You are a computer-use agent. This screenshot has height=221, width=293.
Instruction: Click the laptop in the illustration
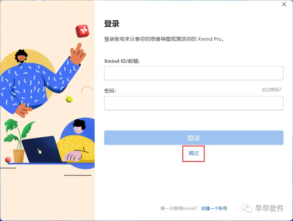[42, 150]
